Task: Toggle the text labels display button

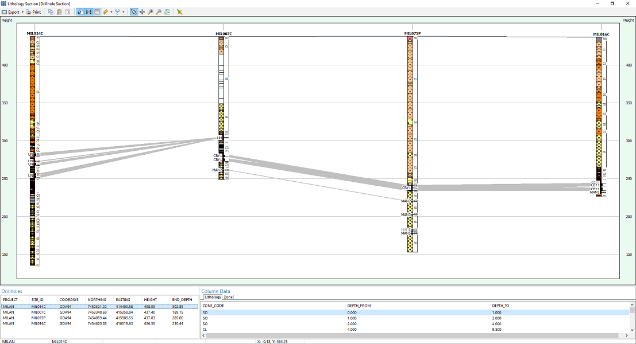Action: pyautogui.click(x=80, y=11)
